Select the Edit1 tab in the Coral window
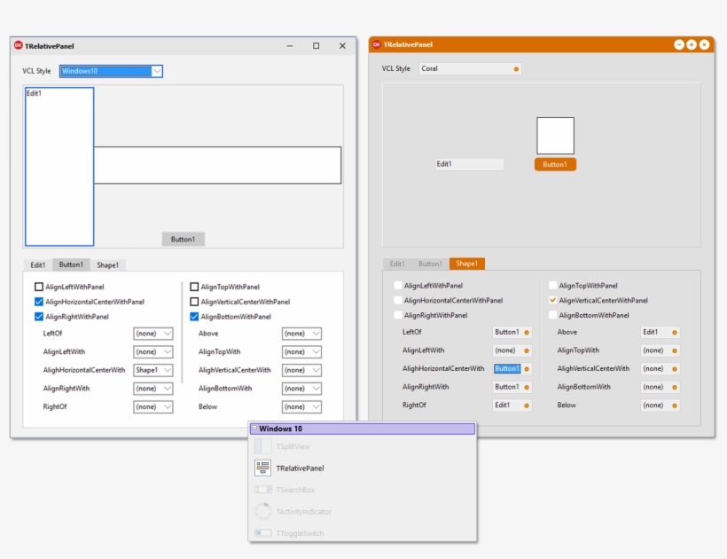This screenshot has height=559, width=727. (398, 264)
